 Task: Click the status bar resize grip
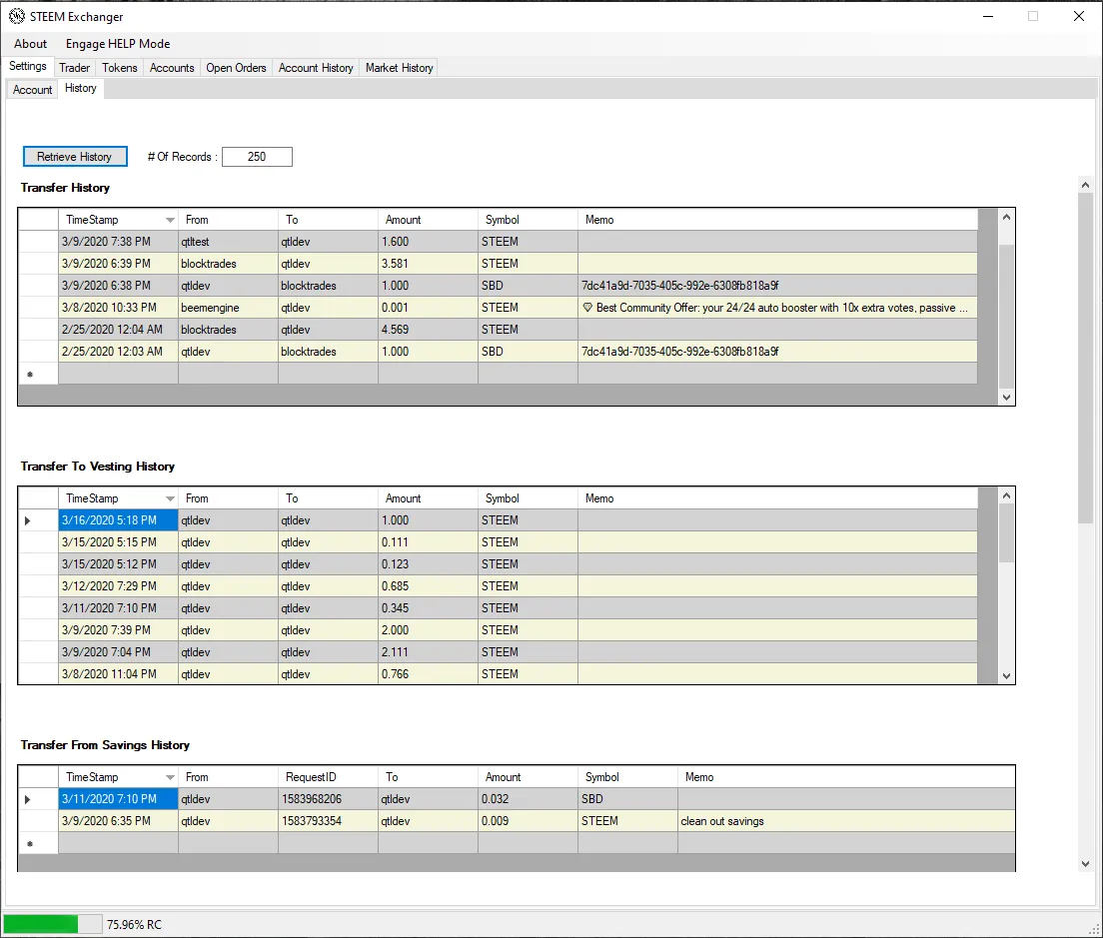point(1095,930)
